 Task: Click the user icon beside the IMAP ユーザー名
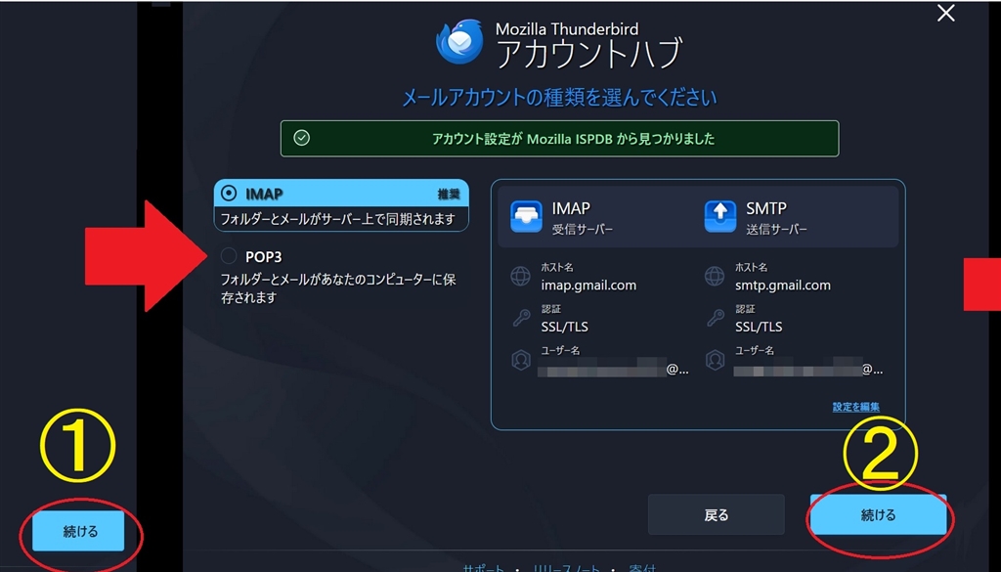521,360
